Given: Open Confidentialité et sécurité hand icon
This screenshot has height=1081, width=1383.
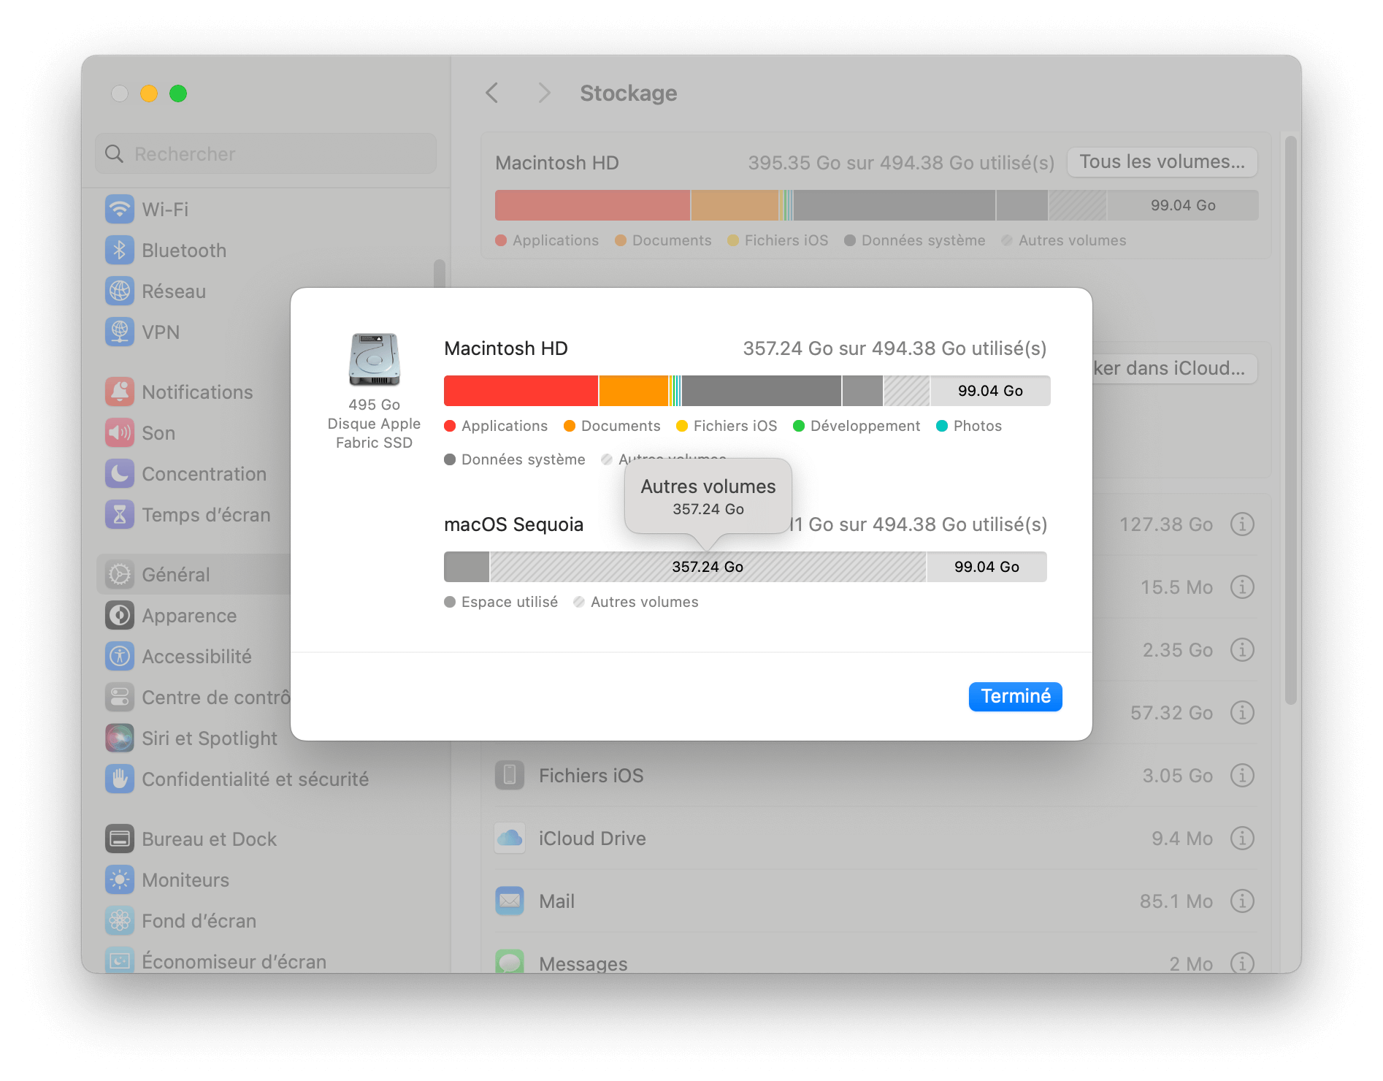Looking at the screenshot, I should click(120, 779).
